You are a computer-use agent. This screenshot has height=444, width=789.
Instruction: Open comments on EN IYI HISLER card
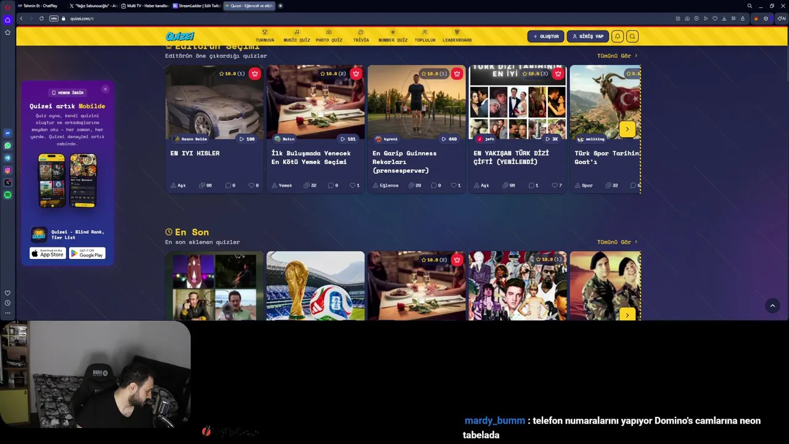(231, 185)
